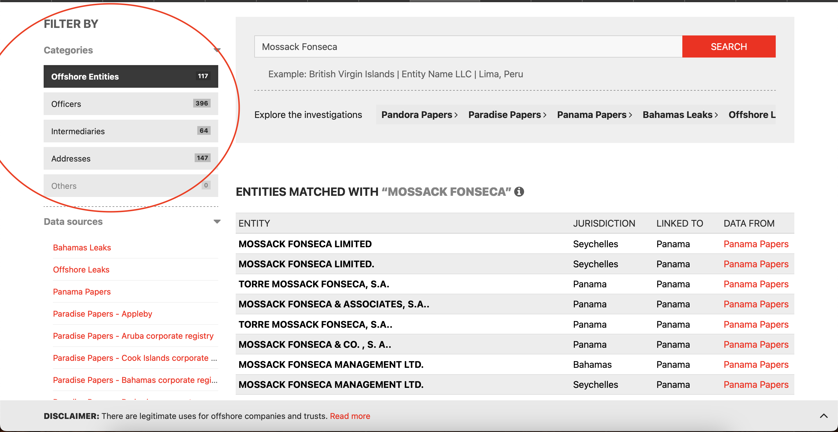Filter results by Officers category

coord(131,104)
